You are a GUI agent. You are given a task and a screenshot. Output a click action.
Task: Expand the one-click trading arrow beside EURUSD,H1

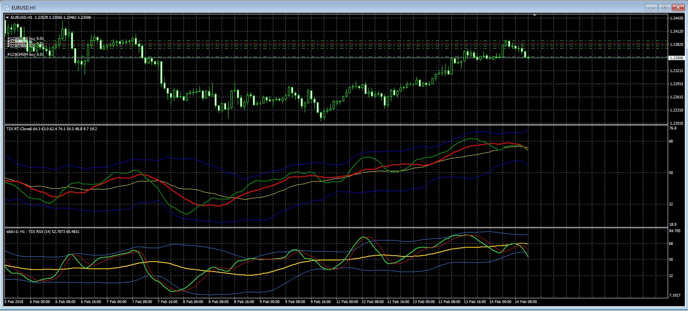click(7, 18)
